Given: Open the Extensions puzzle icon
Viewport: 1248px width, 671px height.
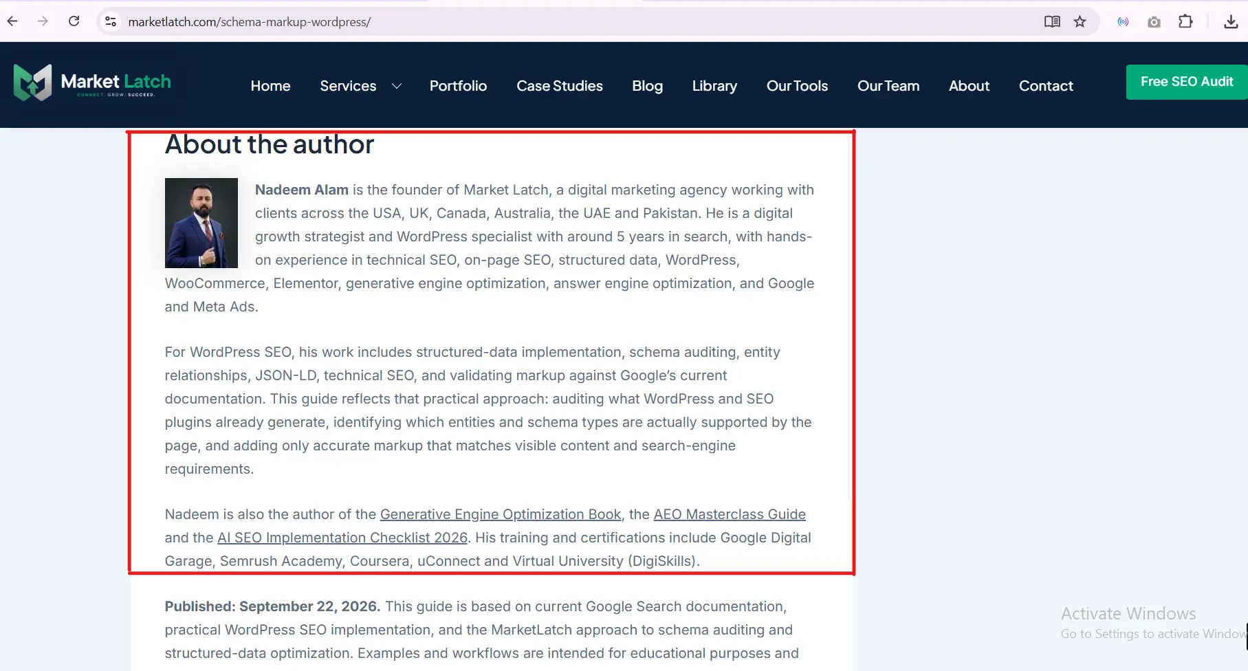Looking at the screenshot, I should pyautogui.click(x=1185, y=21).
